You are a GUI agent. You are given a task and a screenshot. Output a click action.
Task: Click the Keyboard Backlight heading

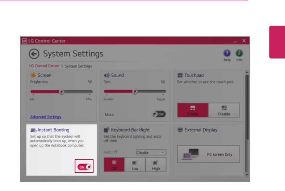point(130,130)
